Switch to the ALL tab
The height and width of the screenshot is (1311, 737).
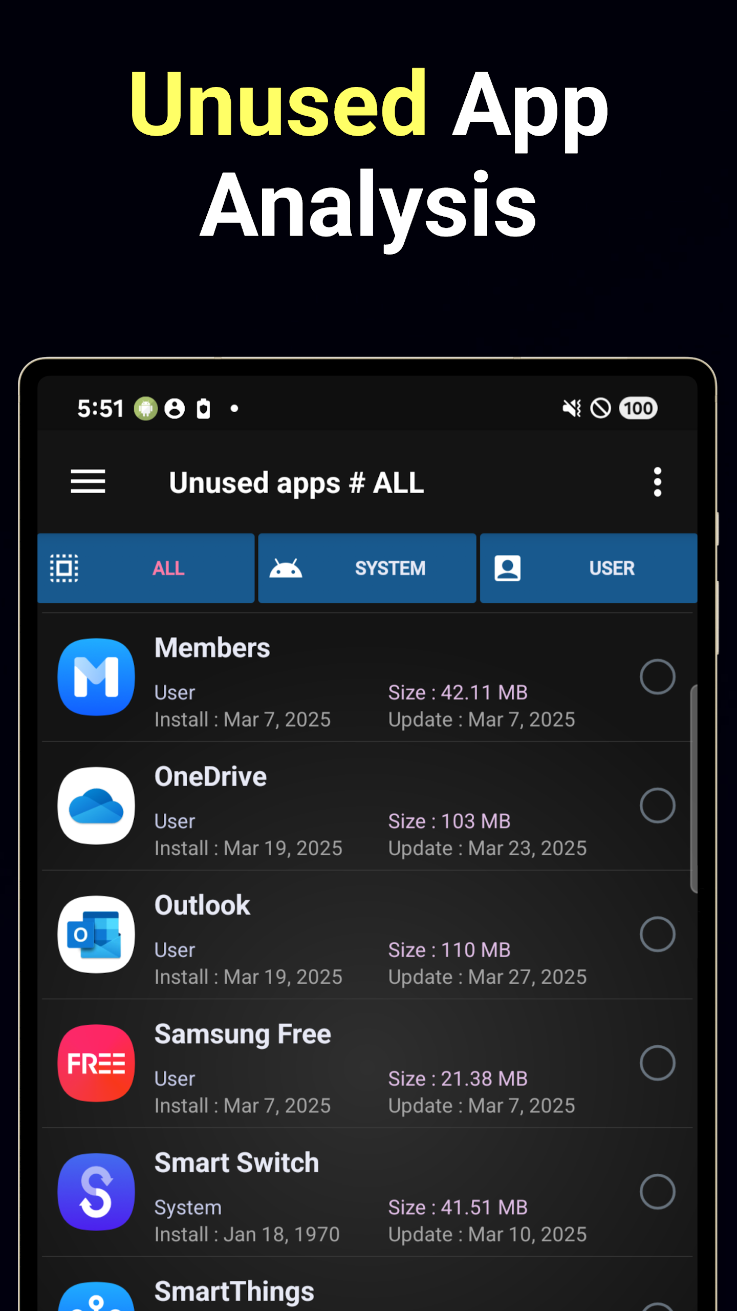coord(146,568)
